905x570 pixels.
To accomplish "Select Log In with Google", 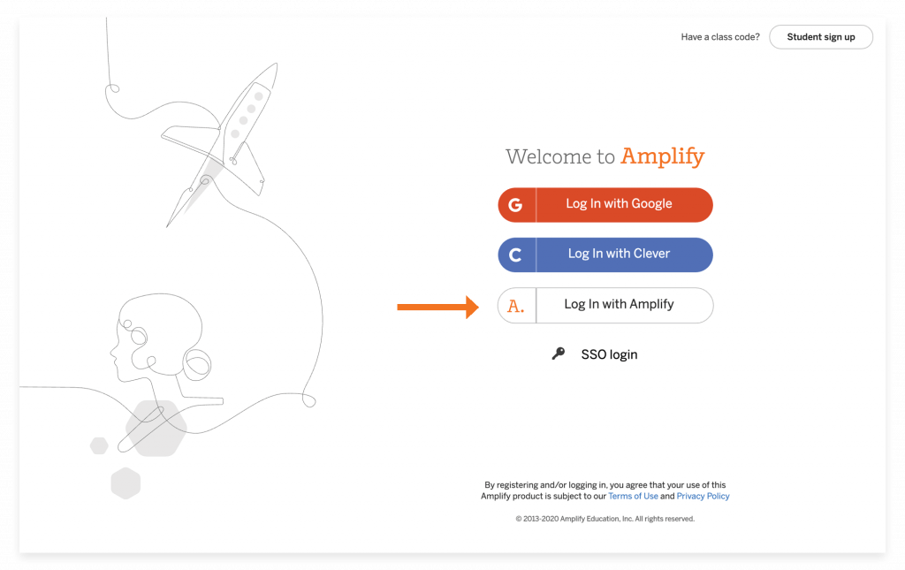I will pos(605,205).
